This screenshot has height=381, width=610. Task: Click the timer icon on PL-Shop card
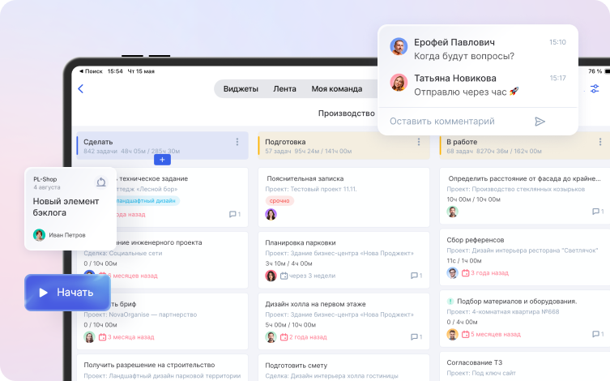101,182
